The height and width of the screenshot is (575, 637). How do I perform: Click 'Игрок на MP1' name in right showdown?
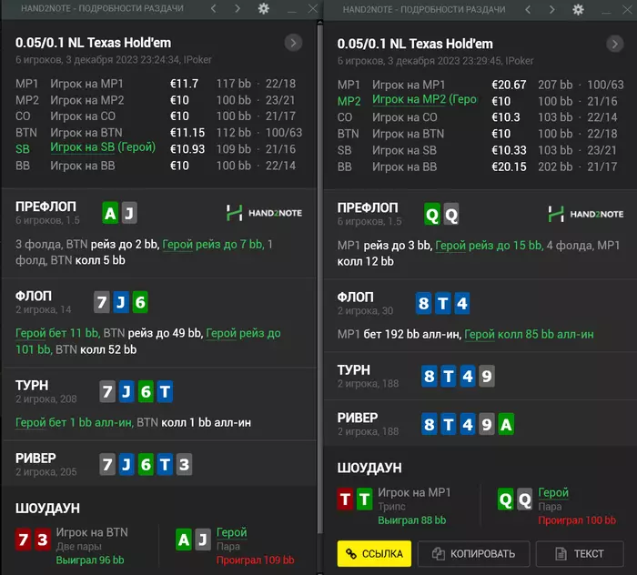pyautogui.click(x=414, y=492)
